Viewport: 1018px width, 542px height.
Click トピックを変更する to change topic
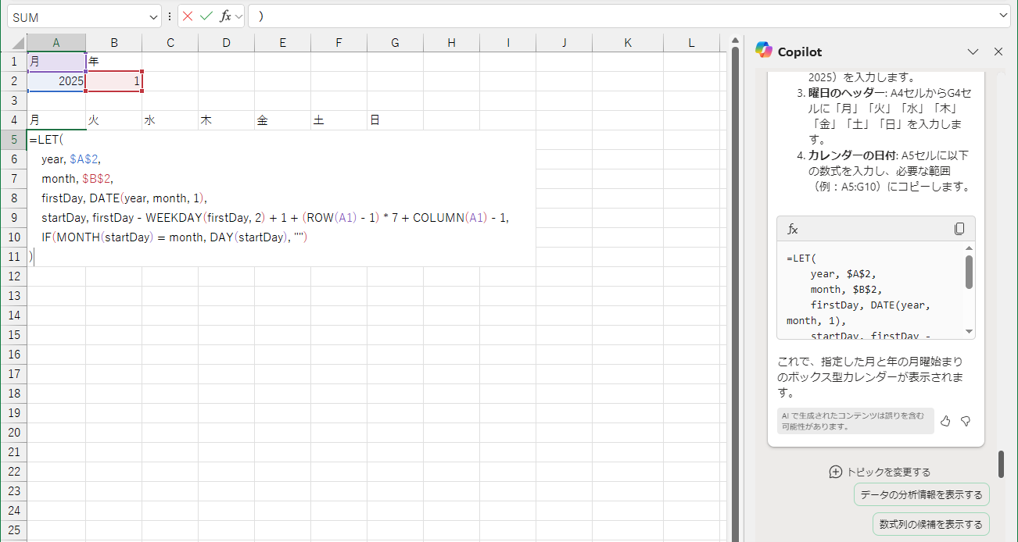click(x=880, y=472)
